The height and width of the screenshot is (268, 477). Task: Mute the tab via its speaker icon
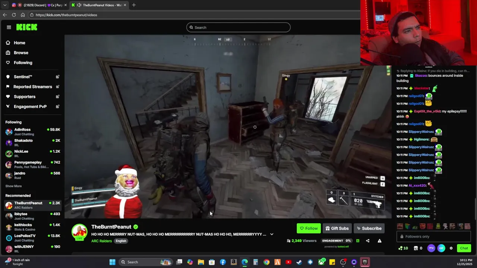point(79,5)
